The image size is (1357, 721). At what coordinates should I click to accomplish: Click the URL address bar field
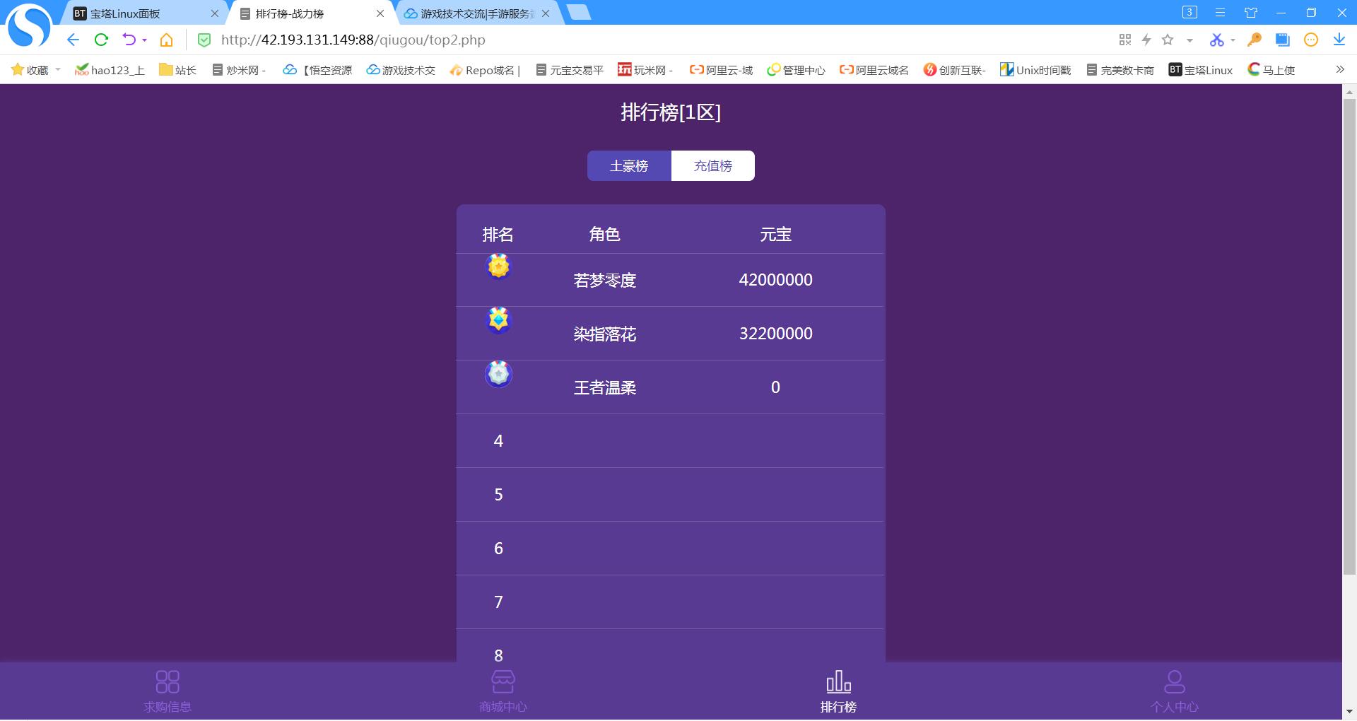(636, 40)
